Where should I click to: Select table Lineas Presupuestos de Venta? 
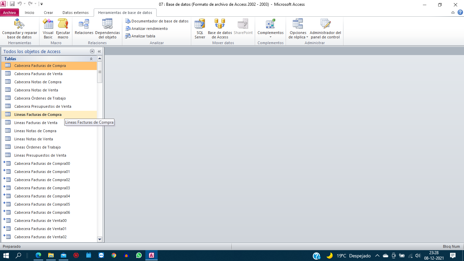(49, 155)
